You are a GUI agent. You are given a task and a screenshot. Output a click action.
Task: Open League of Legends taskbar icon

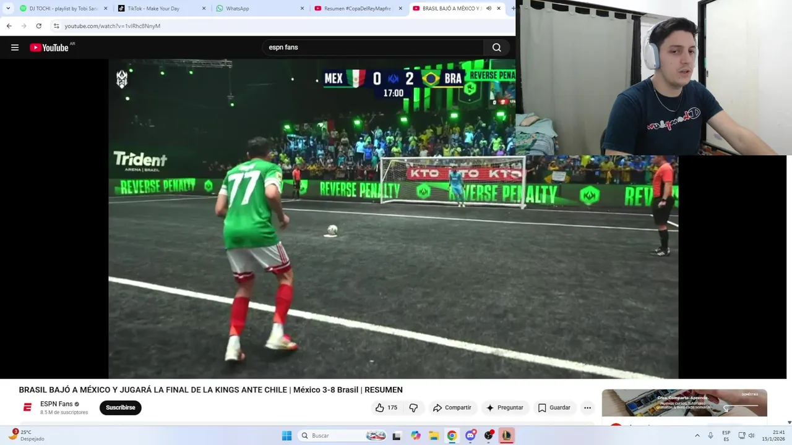[507, 436]
